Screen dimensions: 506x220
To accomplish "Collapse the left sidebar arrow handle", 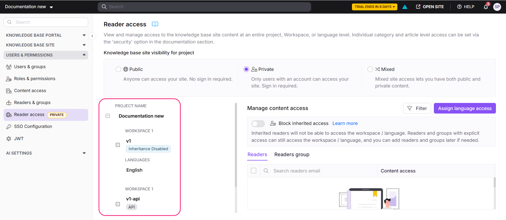I will (92, 36).
